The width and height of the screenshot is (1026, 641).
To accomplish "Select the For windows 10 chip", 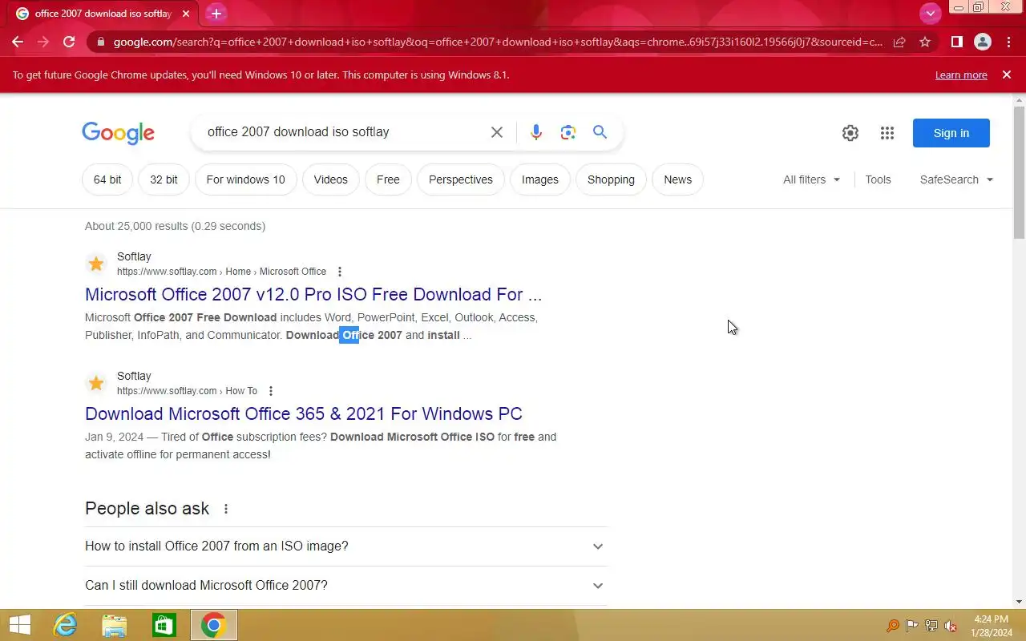I will click(245, 179).
